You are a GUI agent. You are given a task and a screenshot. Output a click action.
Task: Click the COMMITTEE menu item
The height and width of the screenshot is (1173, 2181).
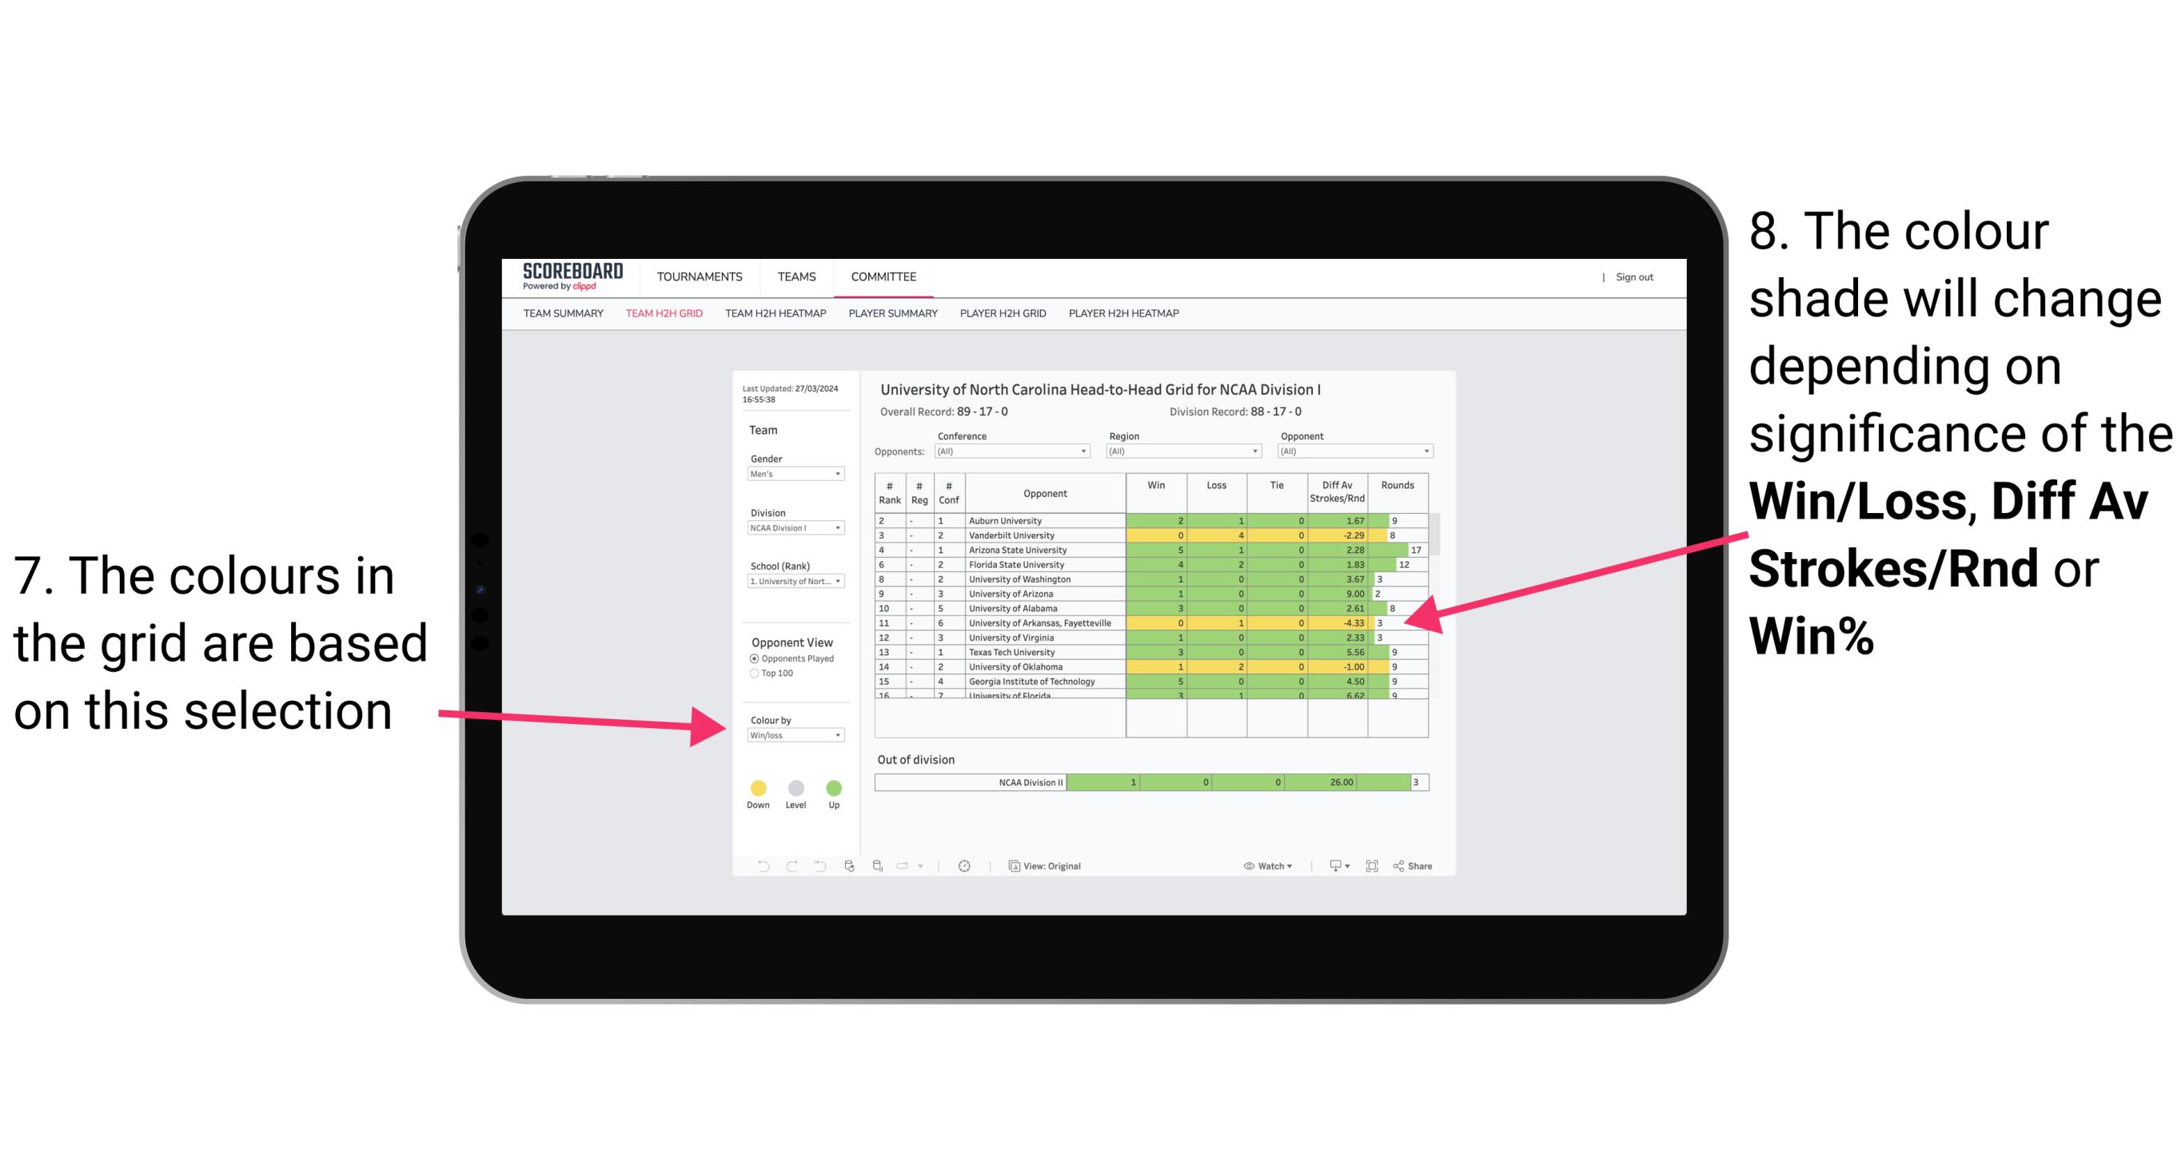[x=883, y=277]
